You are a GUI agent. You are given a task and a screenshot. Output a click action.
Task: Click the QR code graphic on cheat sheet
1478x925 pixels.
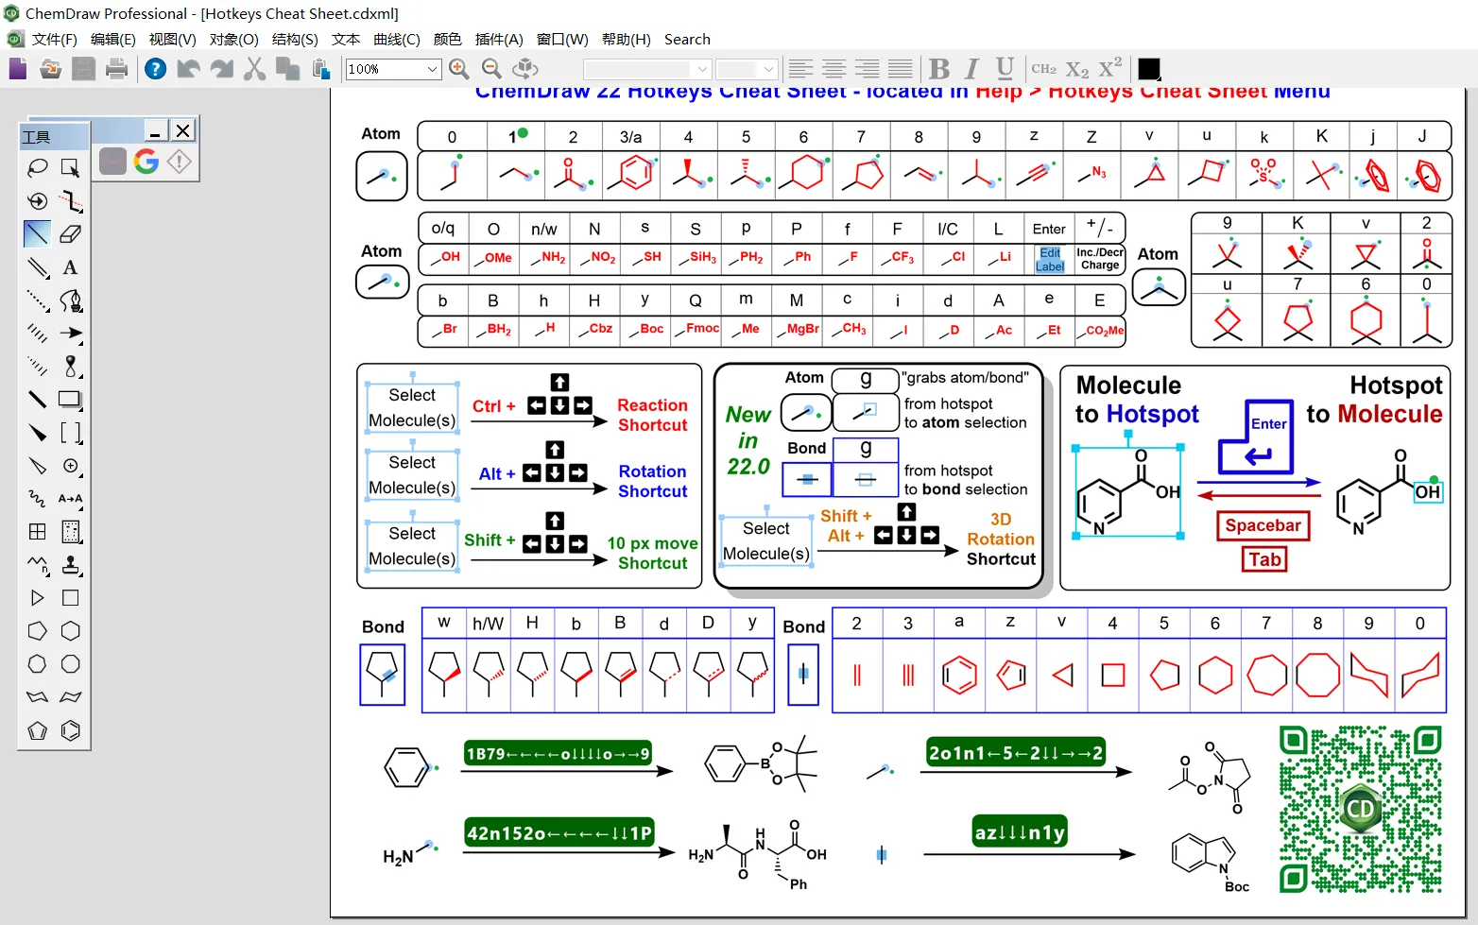[1361, 809]
